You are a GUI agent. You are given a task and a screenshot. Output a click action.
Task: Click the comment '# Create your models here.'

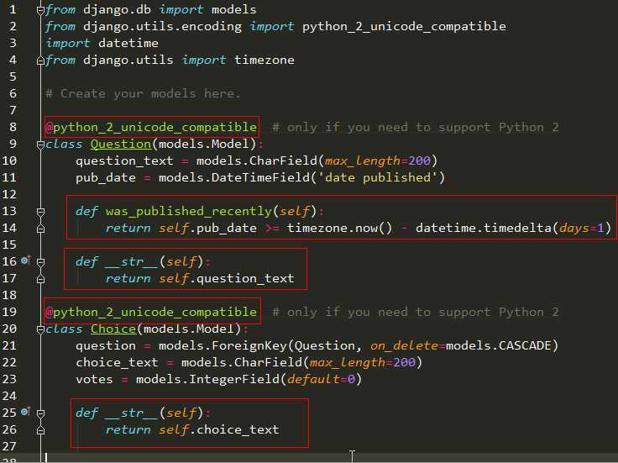143,93
